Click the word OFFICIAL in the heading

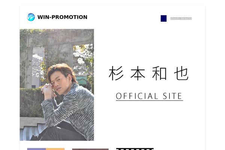[137, 96]
